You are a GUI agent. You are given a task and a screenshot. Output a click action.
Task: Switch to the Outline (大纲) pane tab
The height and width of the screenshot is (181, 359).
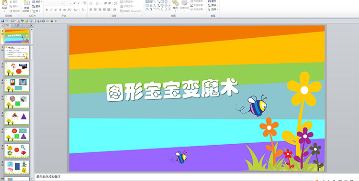pos(17,26)
